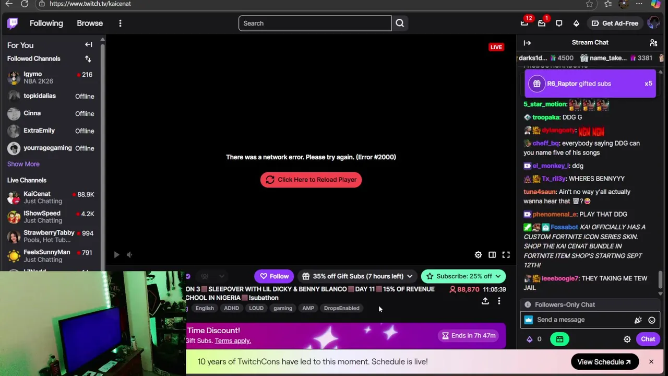
Task: Open the party popper celebration icon
Action: (x=638, y=320)
